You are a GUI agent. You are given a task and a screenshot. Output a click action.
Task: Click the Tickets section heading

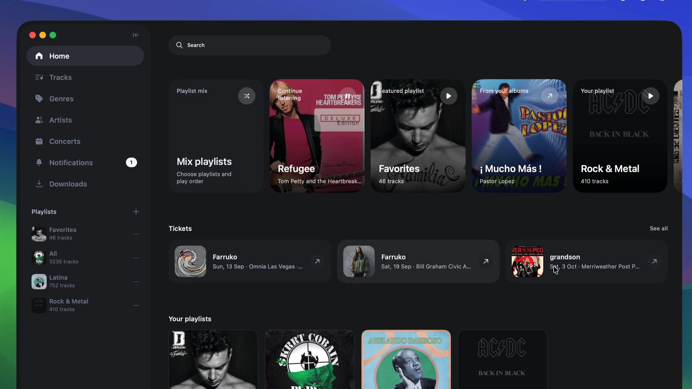click(x=180, y=228)
